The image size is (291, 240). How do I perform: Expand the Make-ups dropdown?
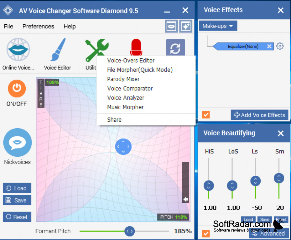218,26
